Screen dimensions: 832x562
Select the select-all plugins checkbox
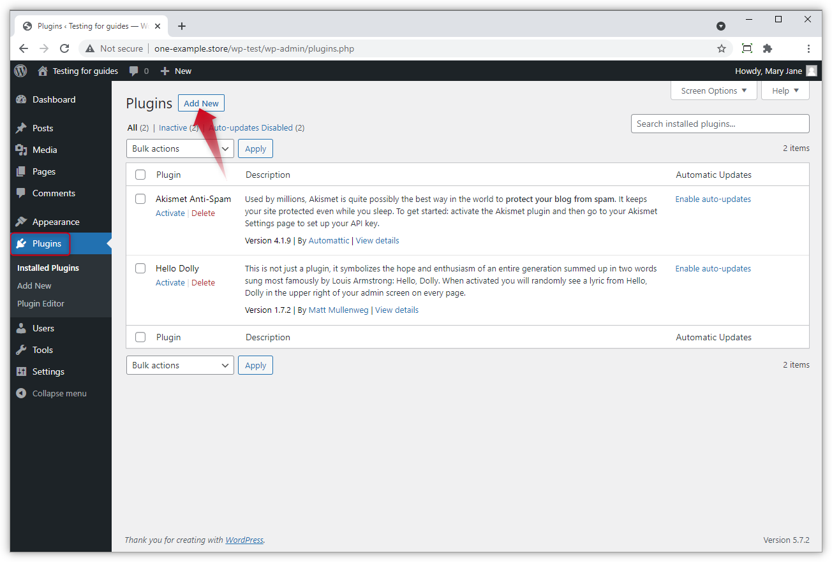[x=140, y=174]
